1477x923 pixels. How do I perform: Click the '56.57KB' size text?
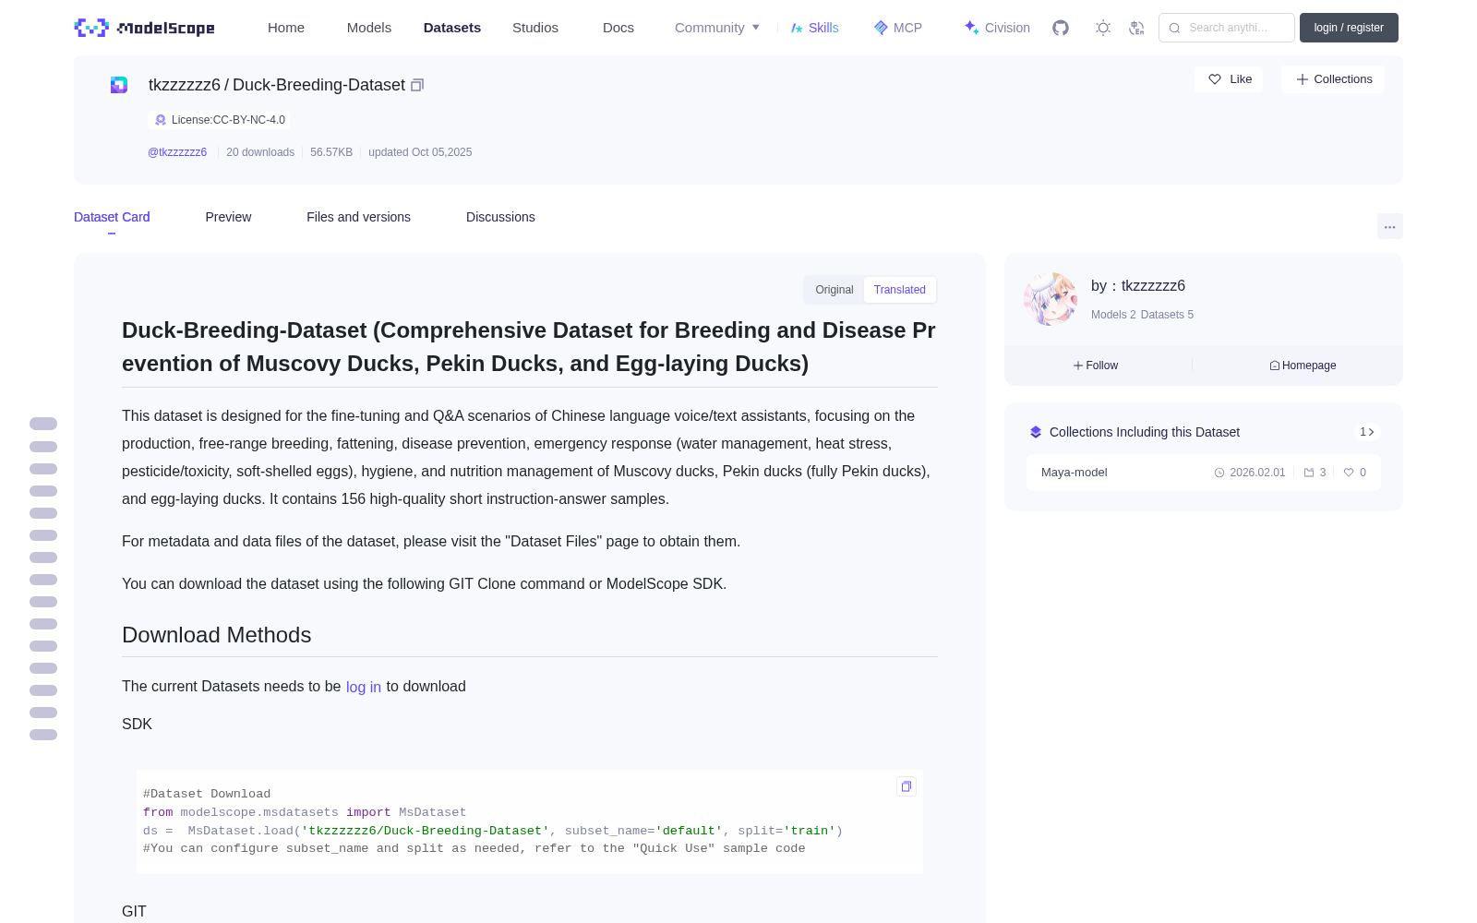pos(331,152)
